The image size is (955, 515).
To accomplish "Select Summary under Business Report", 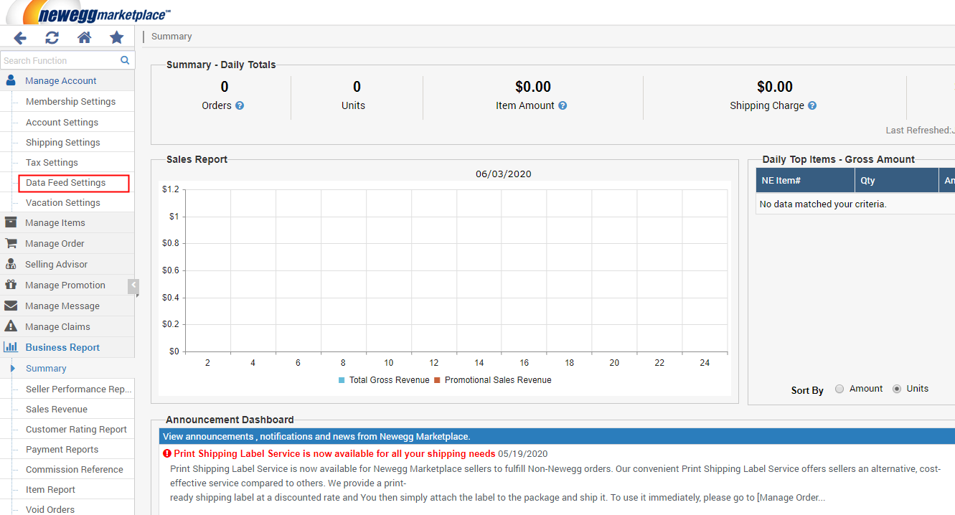I will (x=46, y=368).
